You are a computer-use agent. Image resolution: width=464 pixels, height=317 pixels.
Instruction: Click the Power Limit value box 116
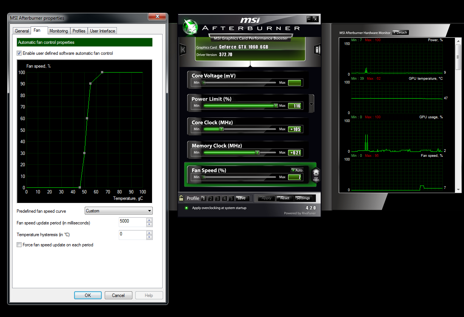tap(295, 106)
